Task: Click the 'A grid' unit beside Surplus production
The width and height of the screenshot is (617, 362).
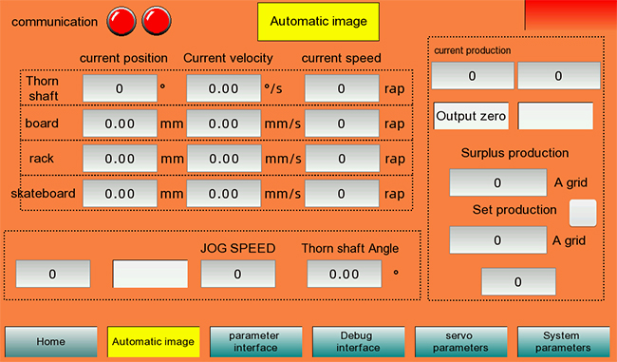Action: [570, 182]
